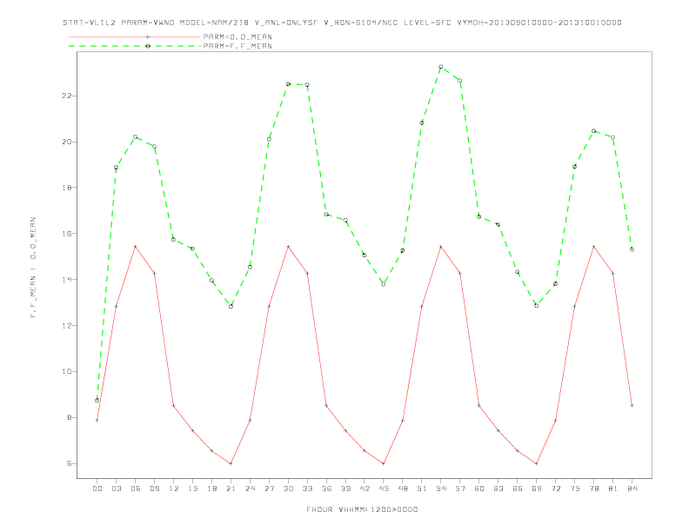
Task: Click red O.O_MEAN minimum marker at hour 69
Action: (x=537, y=463)
